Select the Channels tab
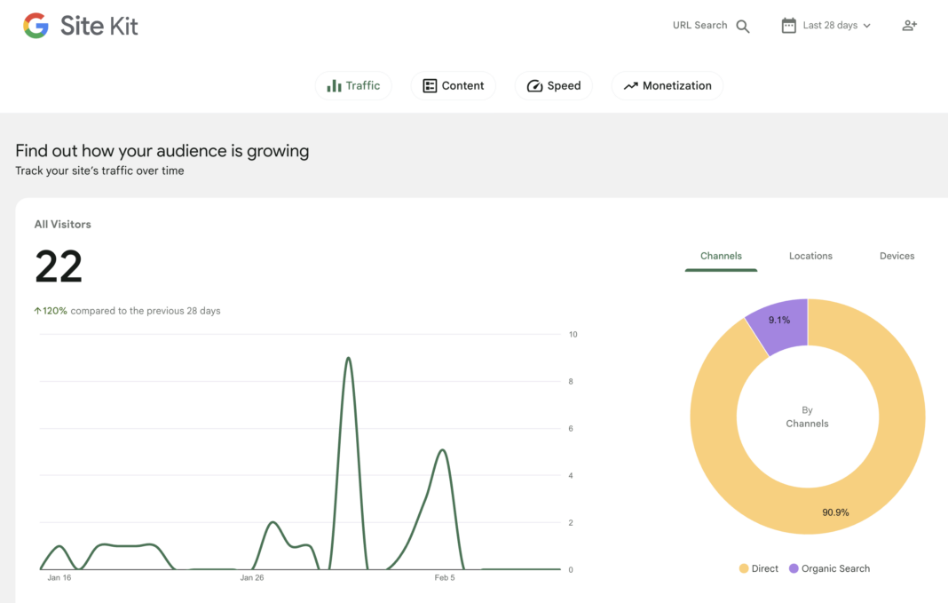The width and height of the screenshot is (948, 603). (721, 256)
